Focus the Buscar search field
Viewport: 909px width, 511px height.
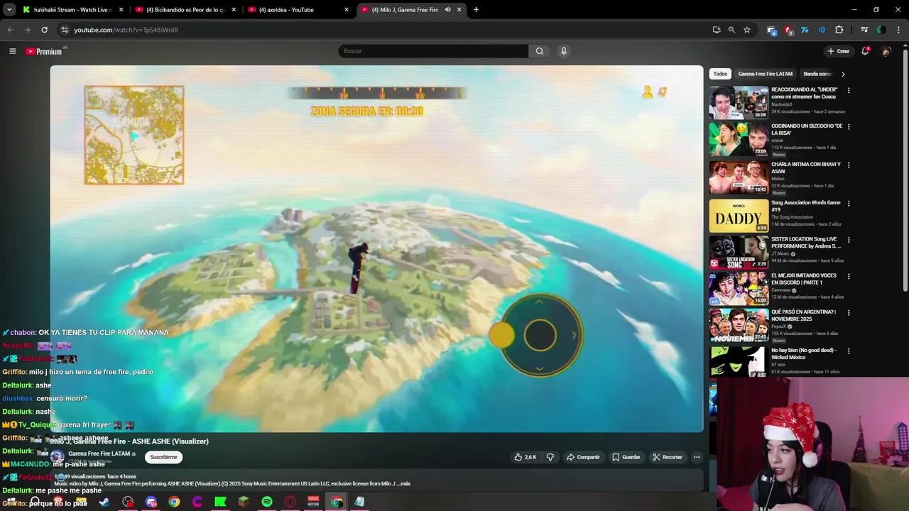point(433,51)
